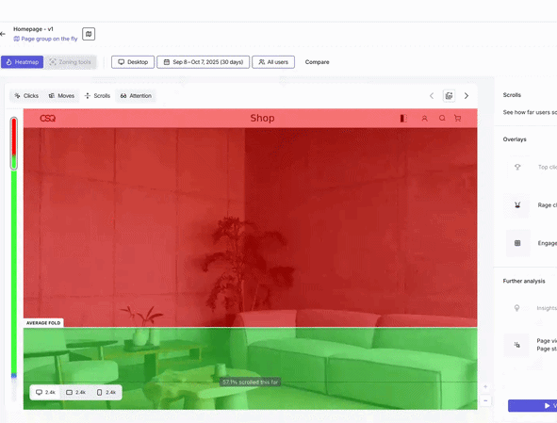The height and width of the screenshot is (423, 557).
Task: Select the Attention heatmap tab
Action: tap(136, 95)
